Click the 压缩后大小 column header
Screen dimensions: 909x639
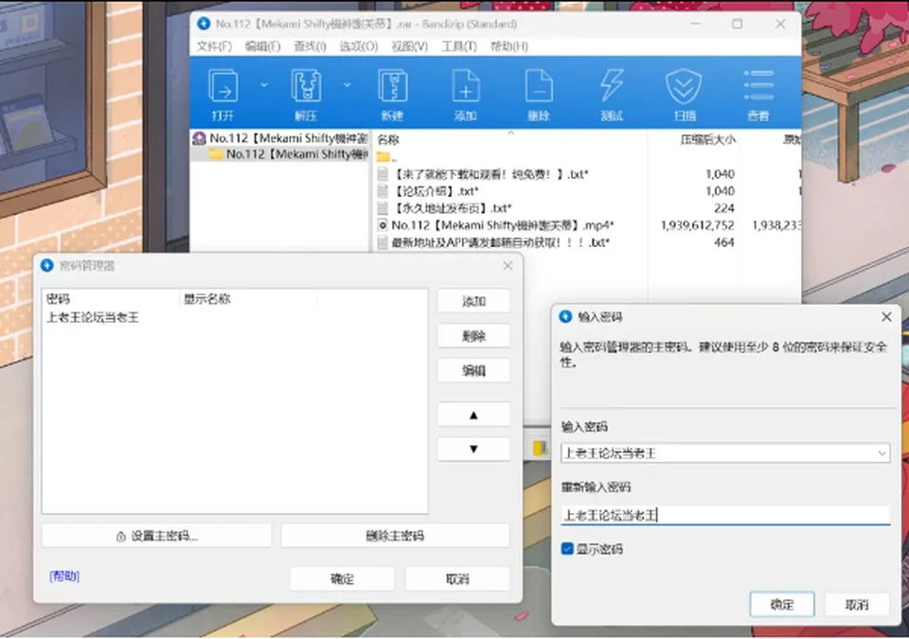tap(708, 140)
